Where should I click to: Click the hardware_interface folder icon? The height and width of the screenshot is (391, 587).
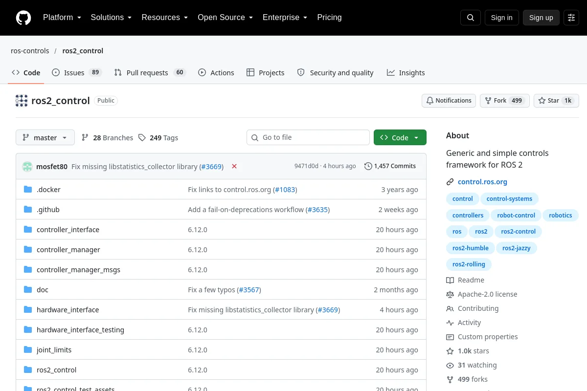[x=28, y=310]
